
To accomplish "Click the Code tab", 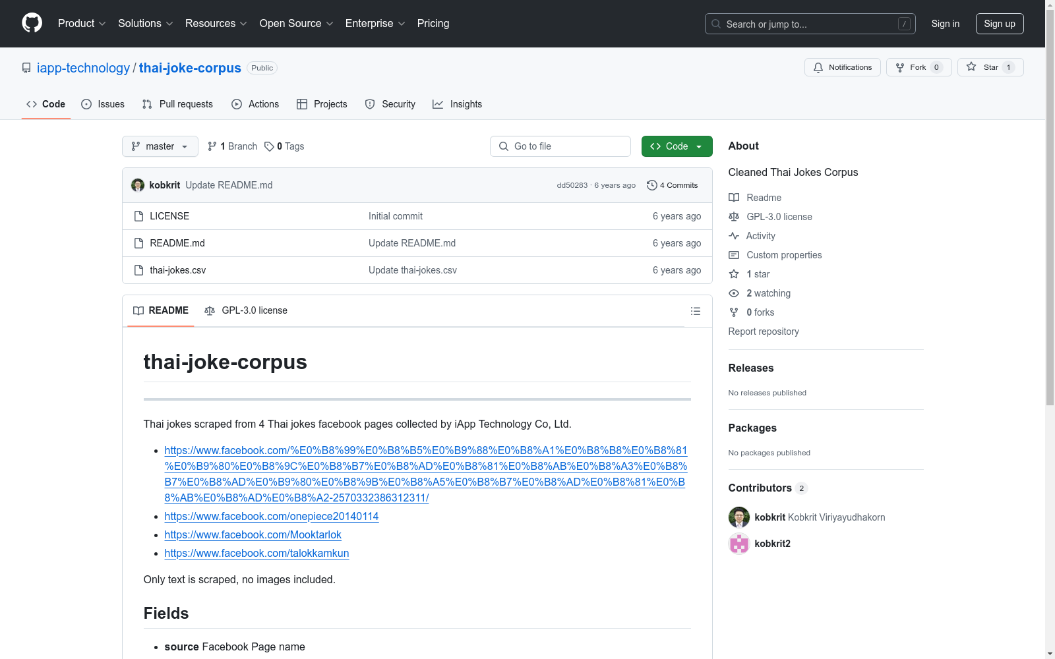I will click(46, 104).
